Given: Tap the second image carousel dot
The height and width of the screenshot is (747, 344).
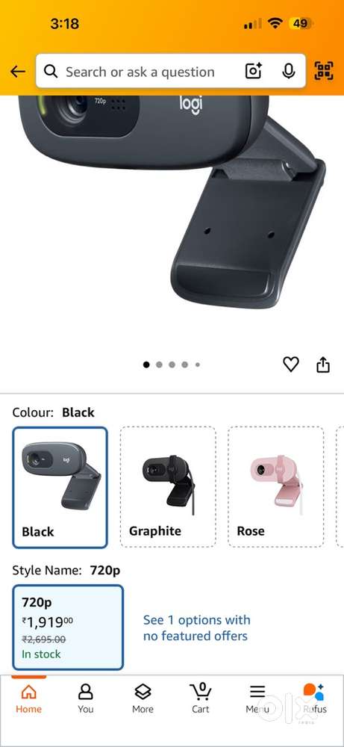Looking at the screenshot, I should (159, 365).
